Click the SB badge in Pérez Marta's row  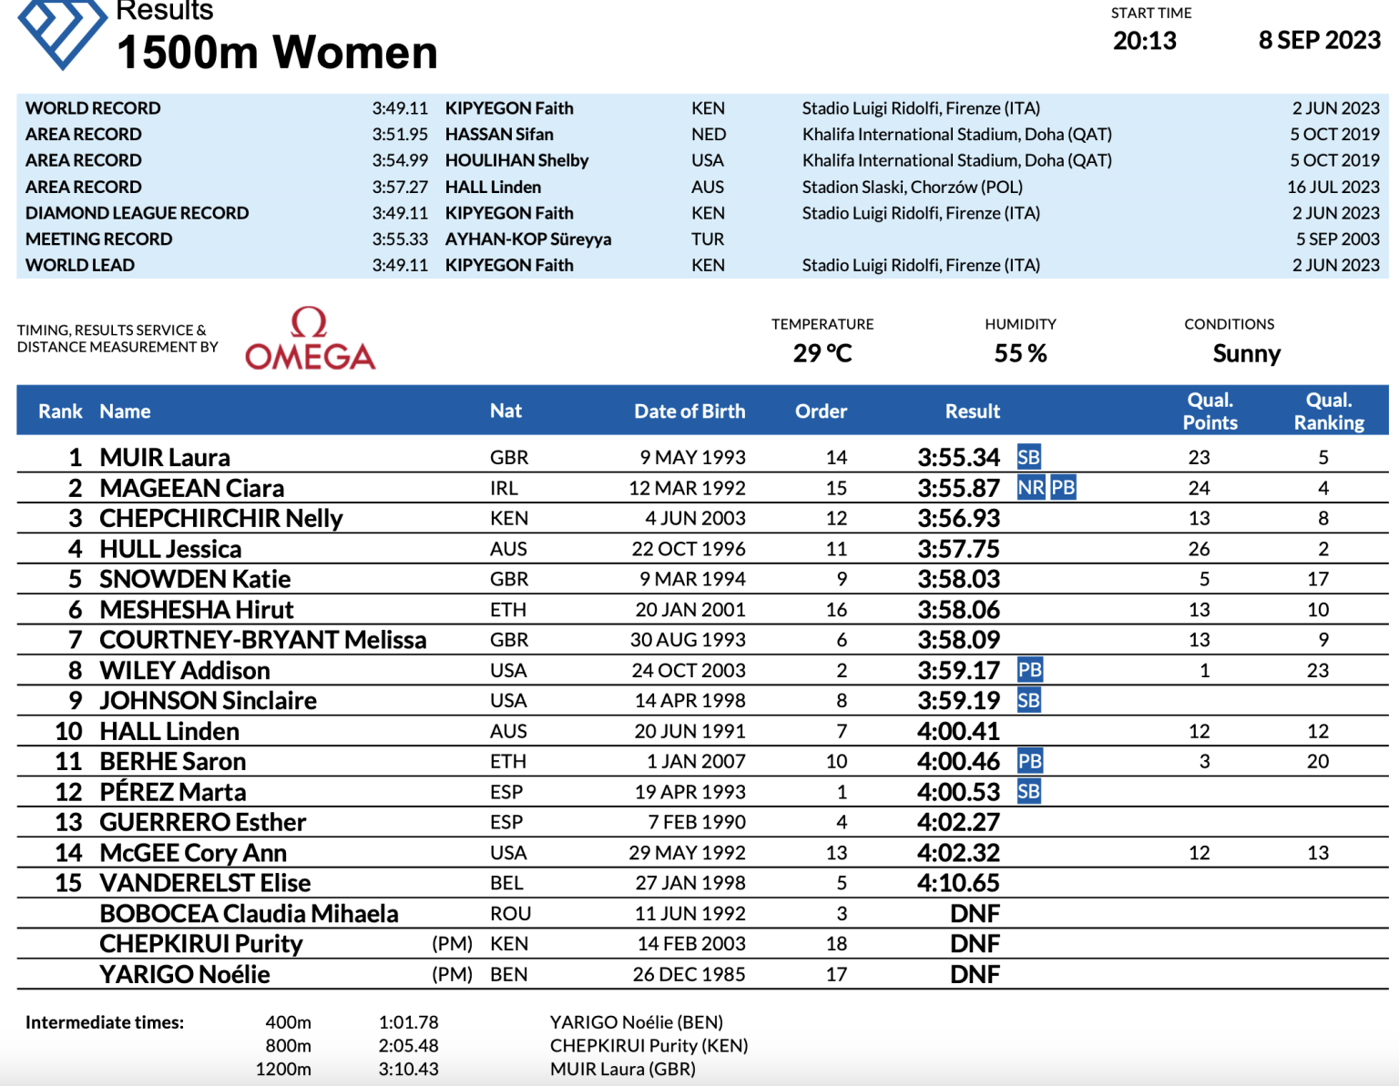(1028, 792)
